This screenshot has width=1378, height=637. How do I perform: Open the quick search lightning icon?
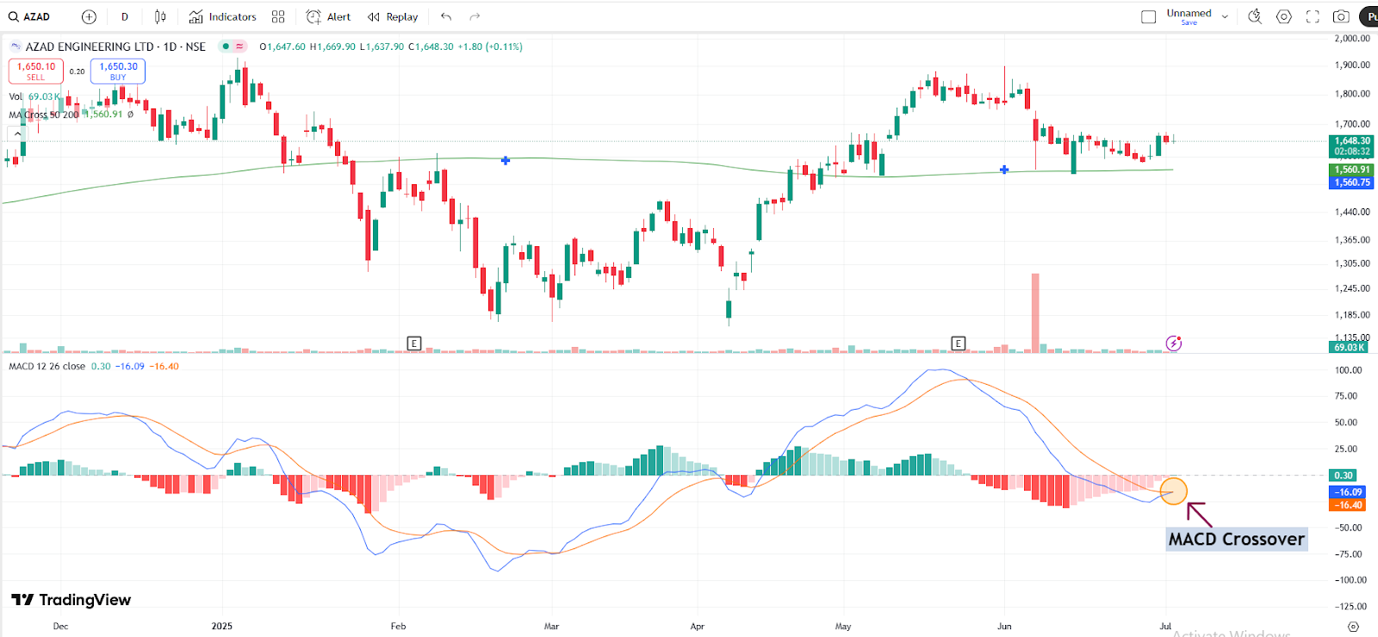[1255, 16]
